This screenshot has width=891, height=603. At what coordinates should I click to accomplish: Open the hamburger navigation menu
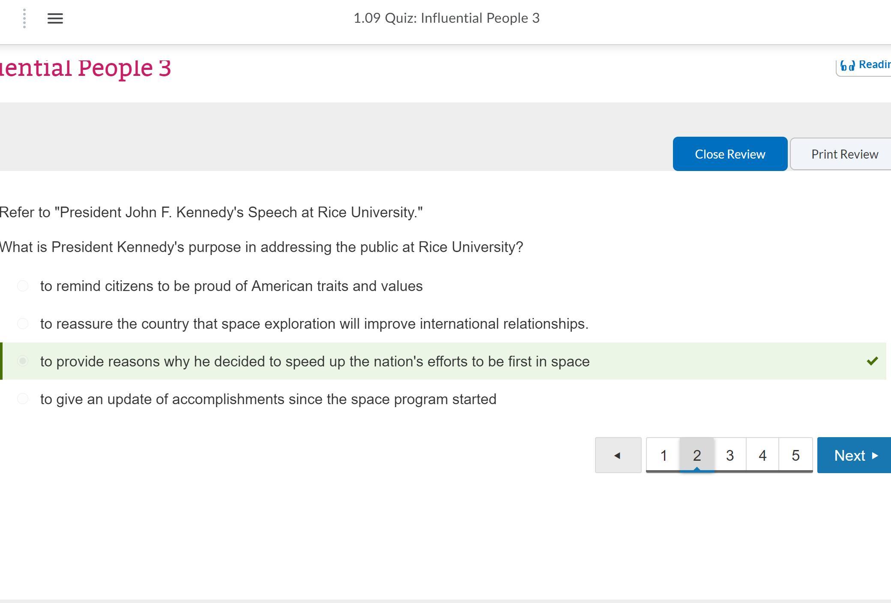click(55, 18)
